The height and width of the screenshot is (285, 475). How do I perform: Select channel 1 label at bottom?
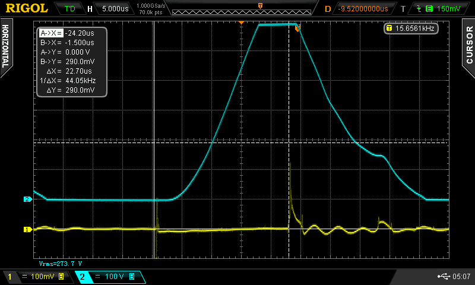(9, 277)
